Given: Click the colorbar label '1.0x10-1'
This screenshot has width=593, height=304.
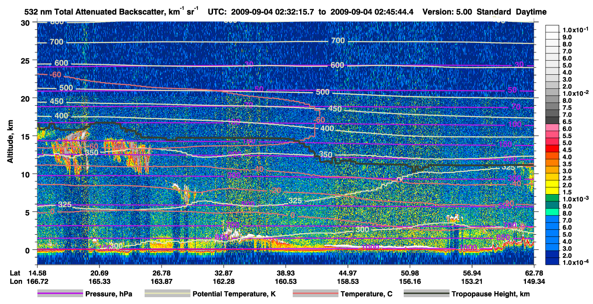Looking at the screenshot, I should click(577, 29).
